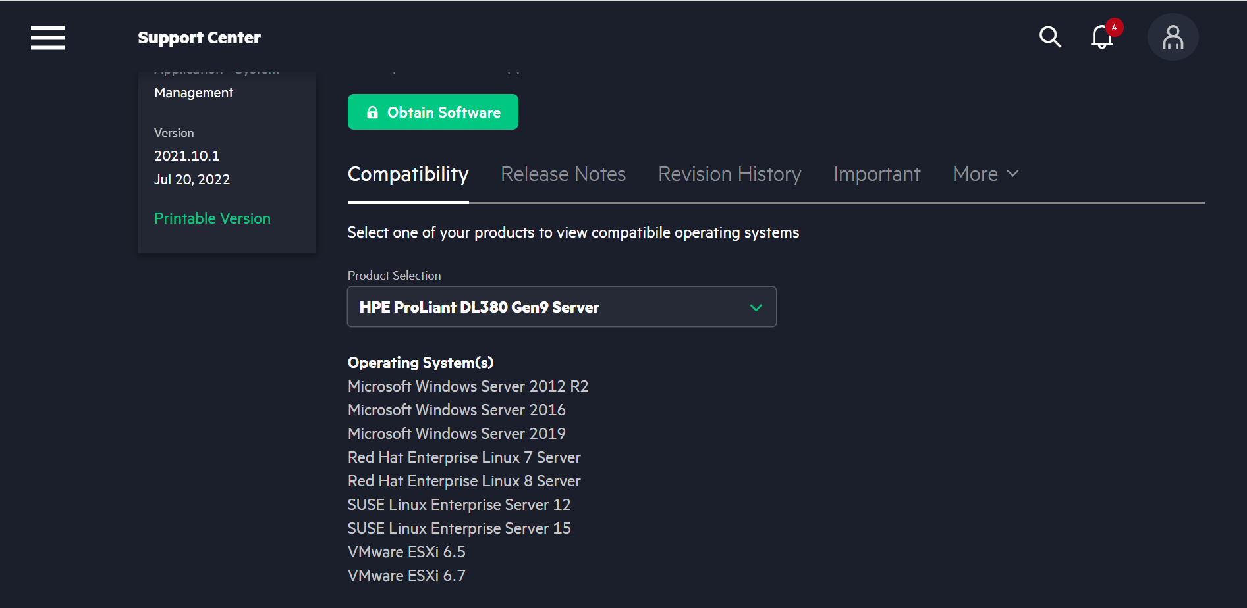Click SUSE Linux Enterprise Server 12
The height and width of the screenshot is (608, 1247).
pyautogui.click(x=459, y=505)
